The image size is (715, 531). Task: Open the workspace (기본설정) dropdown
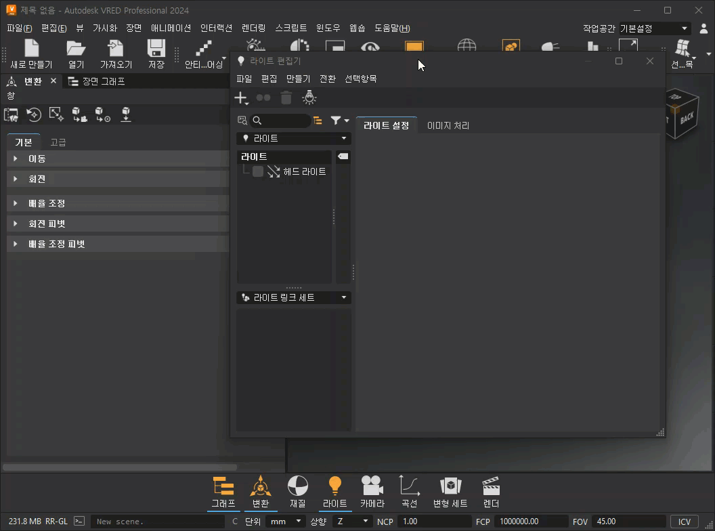[654, 28]
